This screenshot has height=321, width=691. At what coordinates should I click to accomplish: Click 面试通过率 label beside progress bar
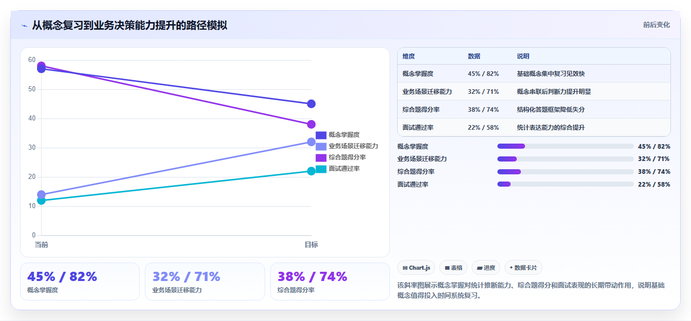coord(413,184)
